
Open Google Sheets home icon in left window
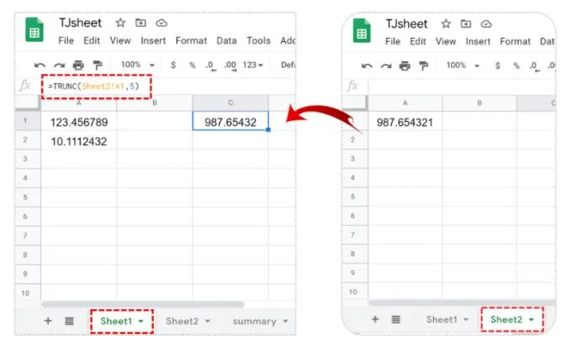click(x=34, y=30)
